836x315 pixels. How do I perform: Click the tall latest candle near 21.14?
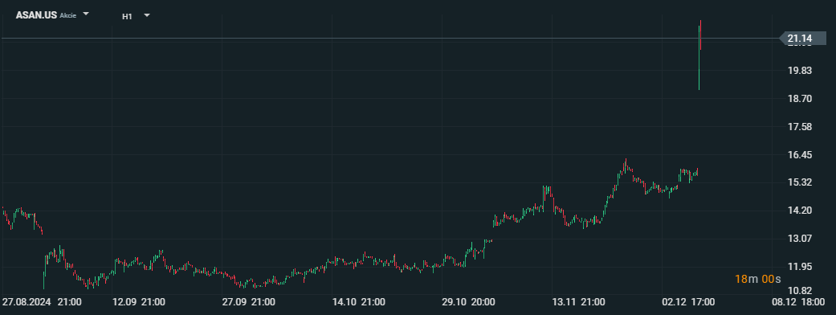[x=699, y=55]
